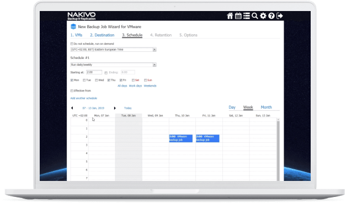Go to step 1. VMs
Image resolution: width=346 pixels, height=203 pixels.
[76, 35]
